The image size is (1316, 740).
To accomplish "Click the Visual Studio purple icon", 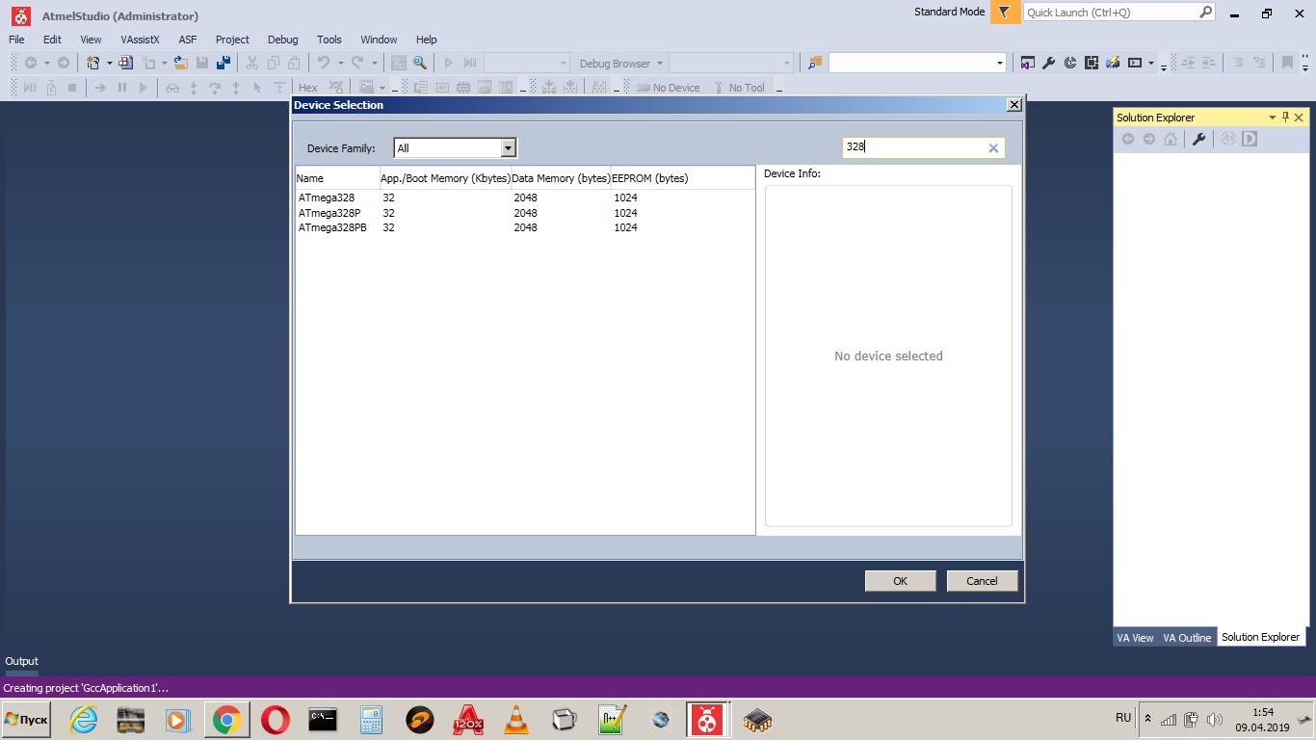I will (1027, 63).
